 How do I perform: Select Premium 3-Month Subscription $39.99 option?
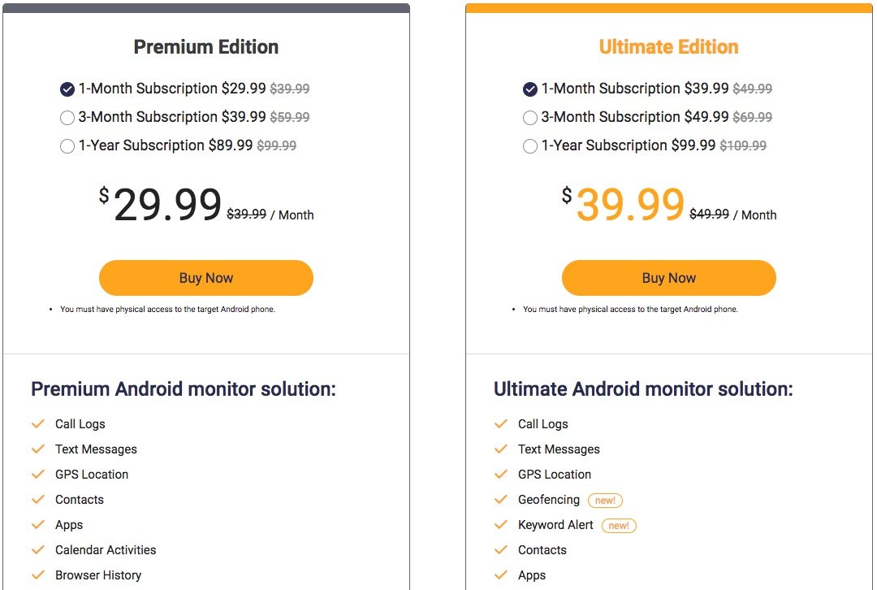pos(67,118)
